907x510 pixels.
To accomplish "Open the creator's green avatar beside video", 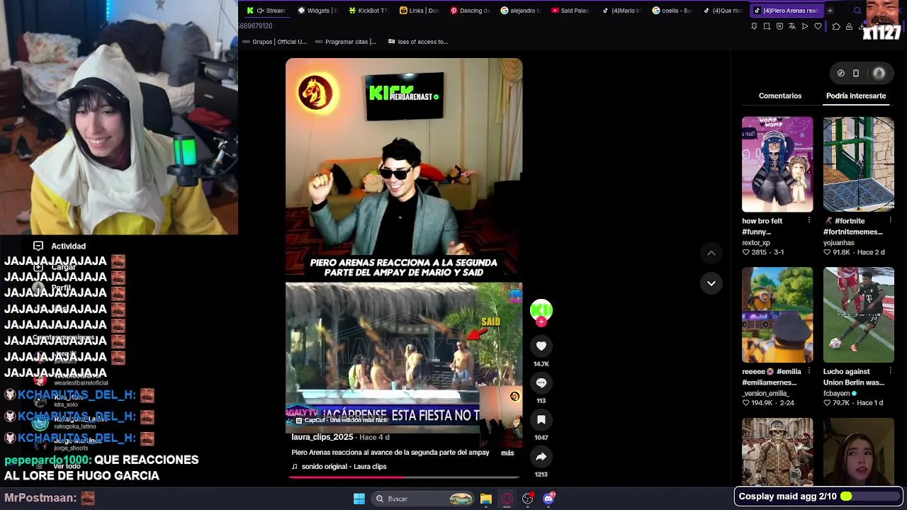I will coord(541,310).
